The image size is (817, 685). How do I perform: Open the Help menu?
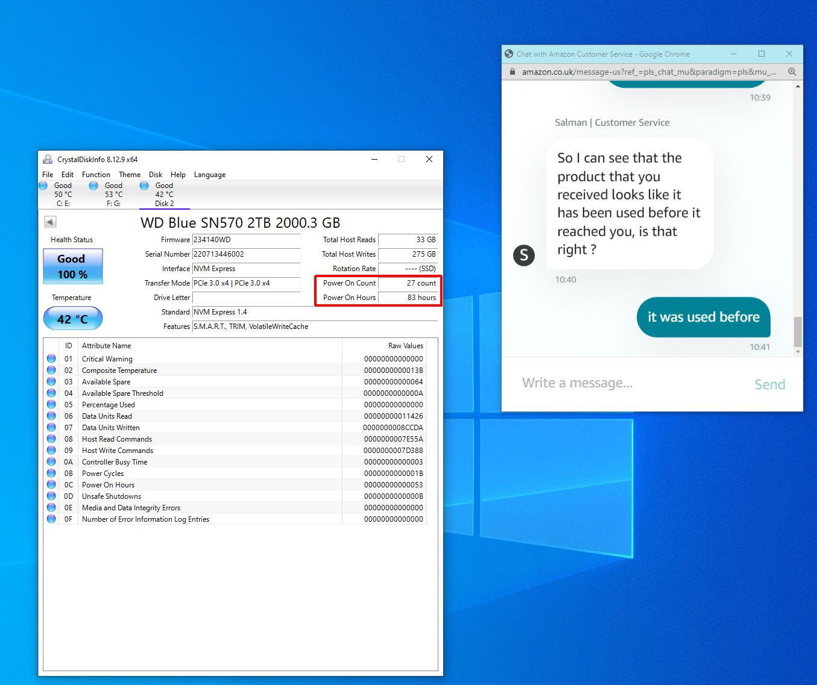(178, 175)
